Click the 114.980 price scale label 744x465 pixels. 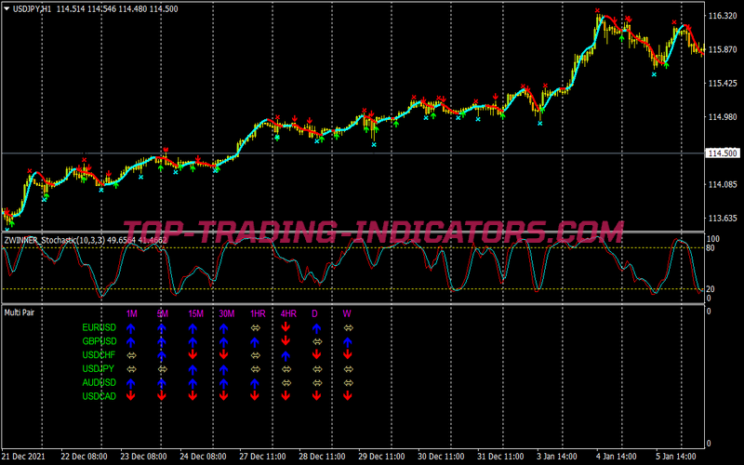click(x=723, y=117)
